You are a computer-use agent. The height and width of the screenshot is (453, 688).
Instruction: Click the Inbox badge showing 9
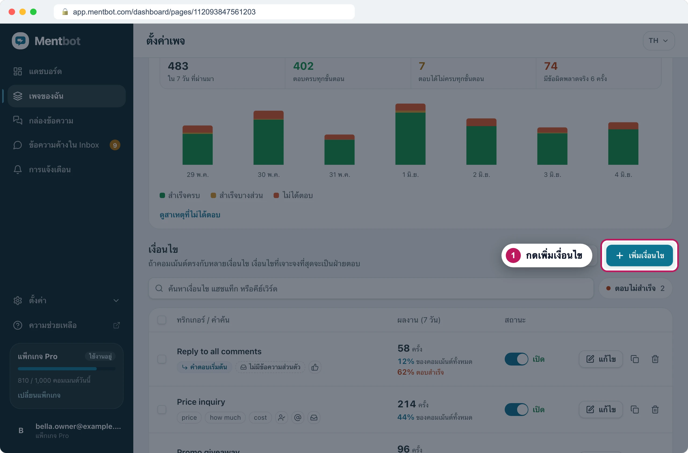click(x=115, y=145)
